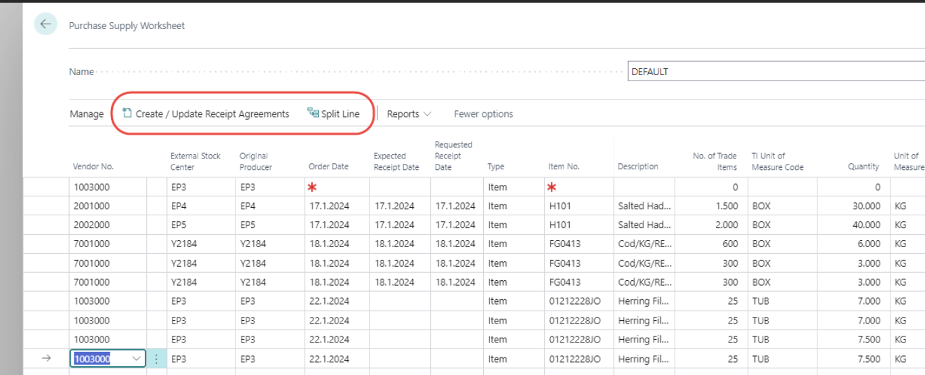Click Fewer options
925x375 pixels.
[x=483, y=114]
